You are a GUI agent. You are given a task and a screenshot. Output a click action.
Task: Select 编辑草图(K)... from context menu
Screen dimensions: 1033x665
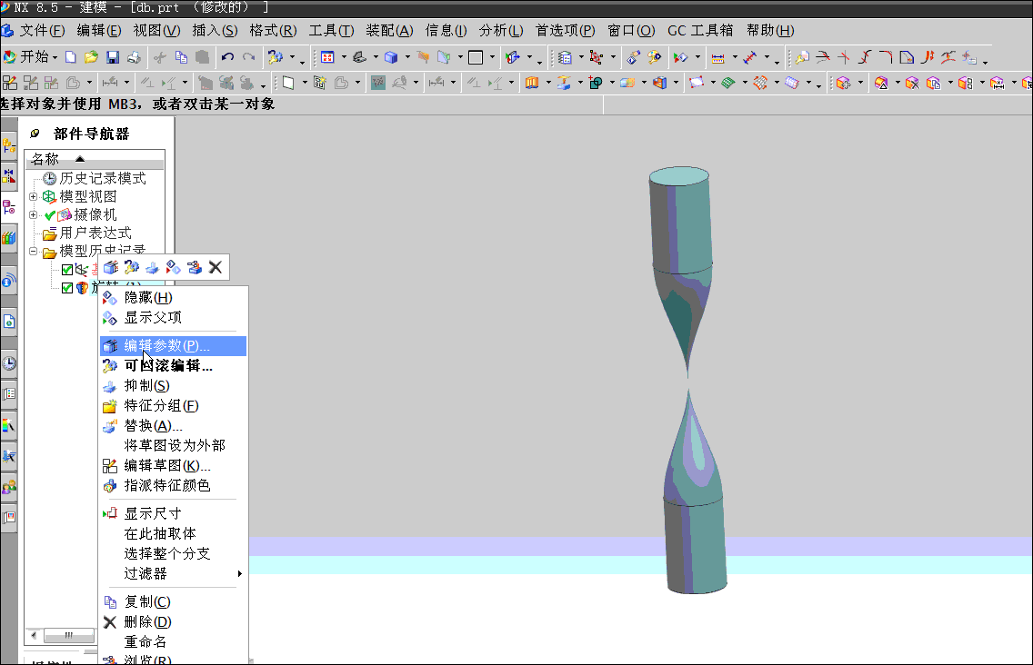coord(174,465)
